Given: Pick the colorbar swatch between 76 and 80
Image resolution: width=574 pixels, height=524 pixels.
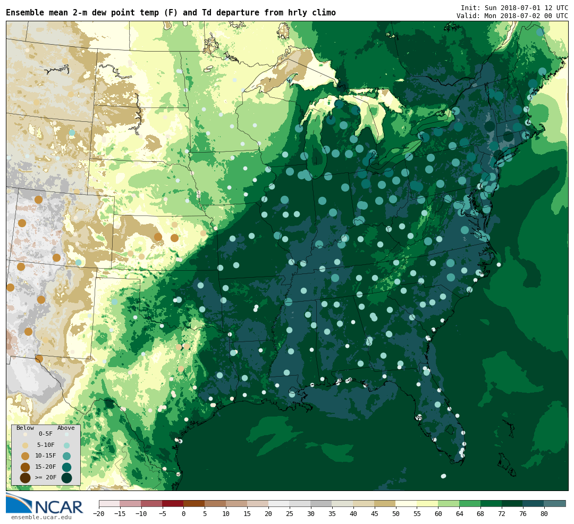Looking at the screenshot, I should (533, 503).
